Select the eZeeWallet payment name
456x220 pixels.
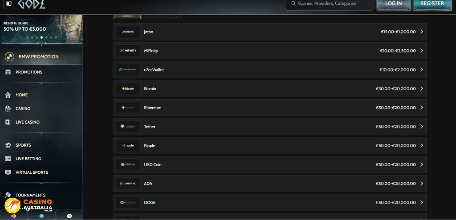[154, 70]
